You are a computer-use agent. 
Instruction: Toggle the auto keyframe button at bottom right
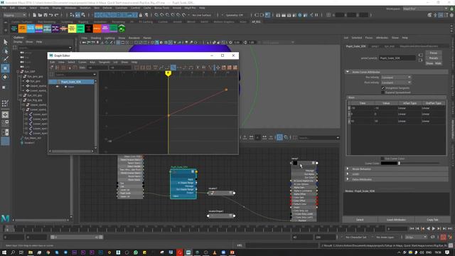click(443, 237)
